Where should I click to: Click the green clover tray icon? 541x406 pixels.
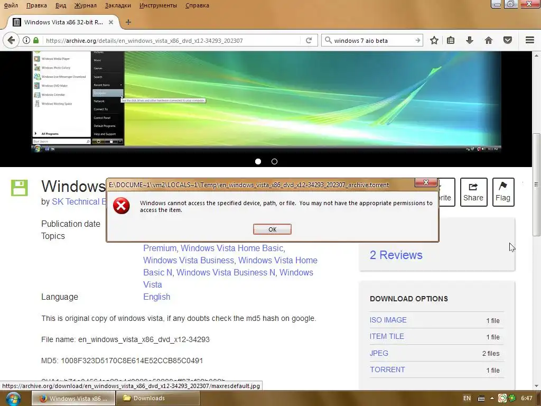(x=512, y=399)
